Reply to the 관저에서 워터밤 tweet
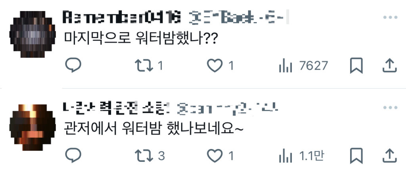This screenshot has height=176, width=406. click(73, 155)
